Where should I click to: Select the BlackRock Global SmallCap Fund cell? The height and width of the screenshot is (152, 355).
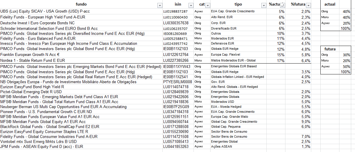pyautogui.click(x=50, y=127)
